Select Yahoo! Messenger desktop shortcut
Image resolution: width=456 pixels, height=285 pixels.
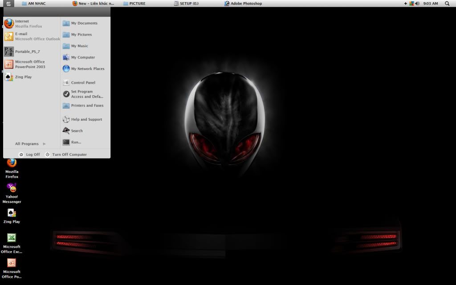point(12,193)
